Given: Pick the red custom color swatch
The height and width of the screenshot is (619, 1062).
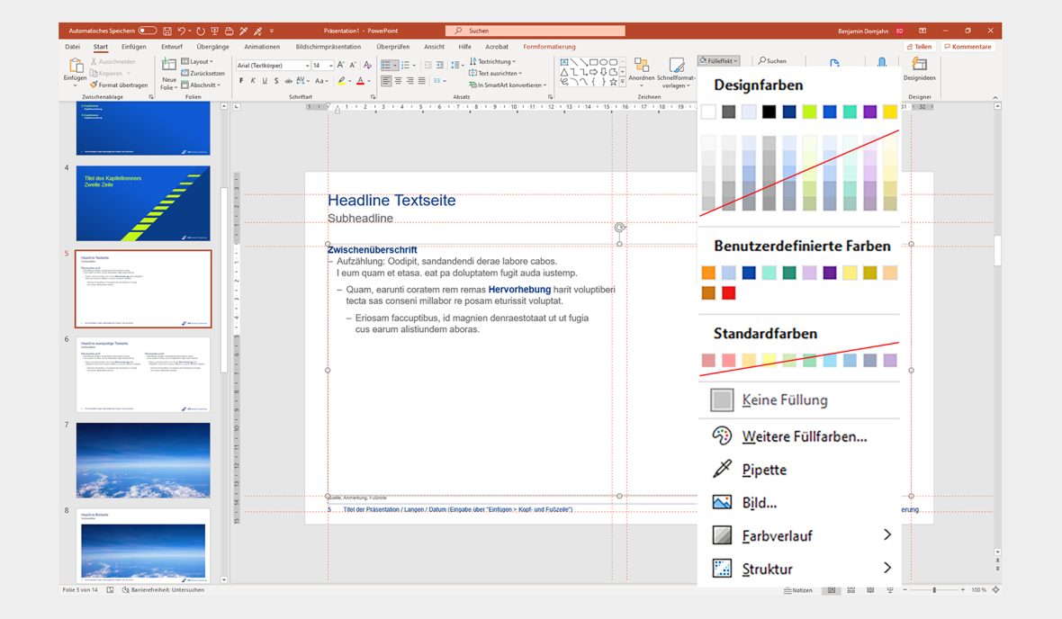Looking at the screenshot, I should [729, 293].
